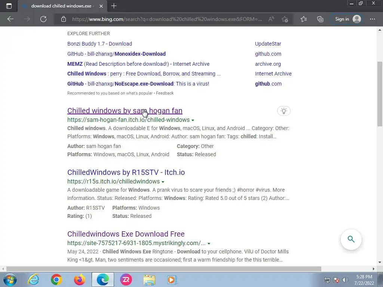Click EXPLORE FURTHER heading text
This screenshot has width=383, height=287.
88,33
